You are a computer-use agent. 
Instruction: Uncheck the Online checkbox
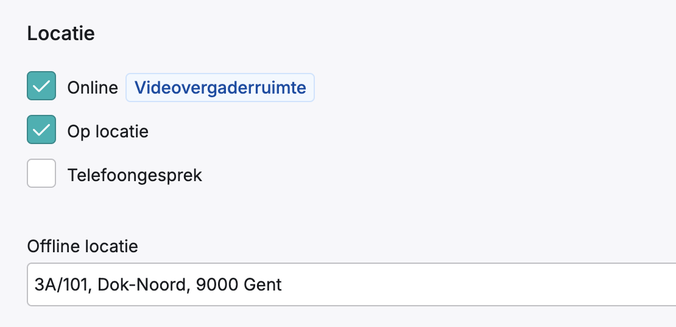pyautogui.click(x=41, y=86)
